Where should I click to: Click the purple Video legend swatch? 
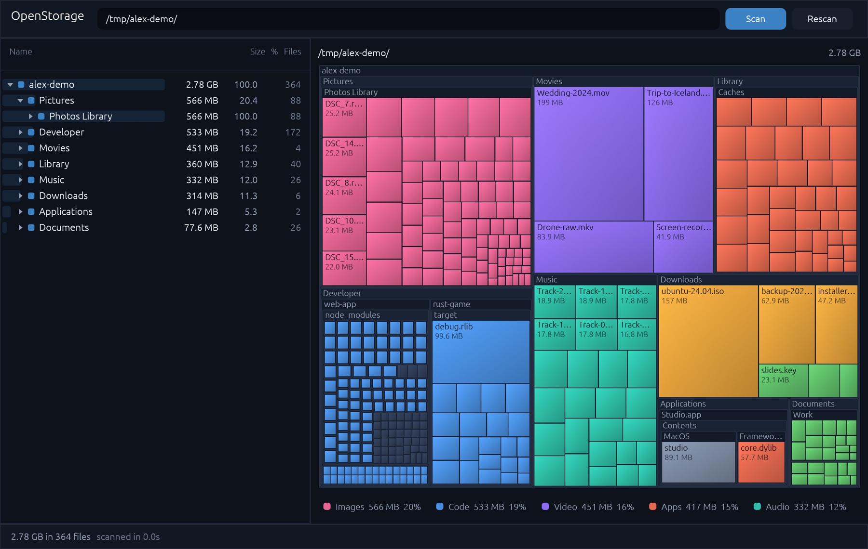point(545,507)
